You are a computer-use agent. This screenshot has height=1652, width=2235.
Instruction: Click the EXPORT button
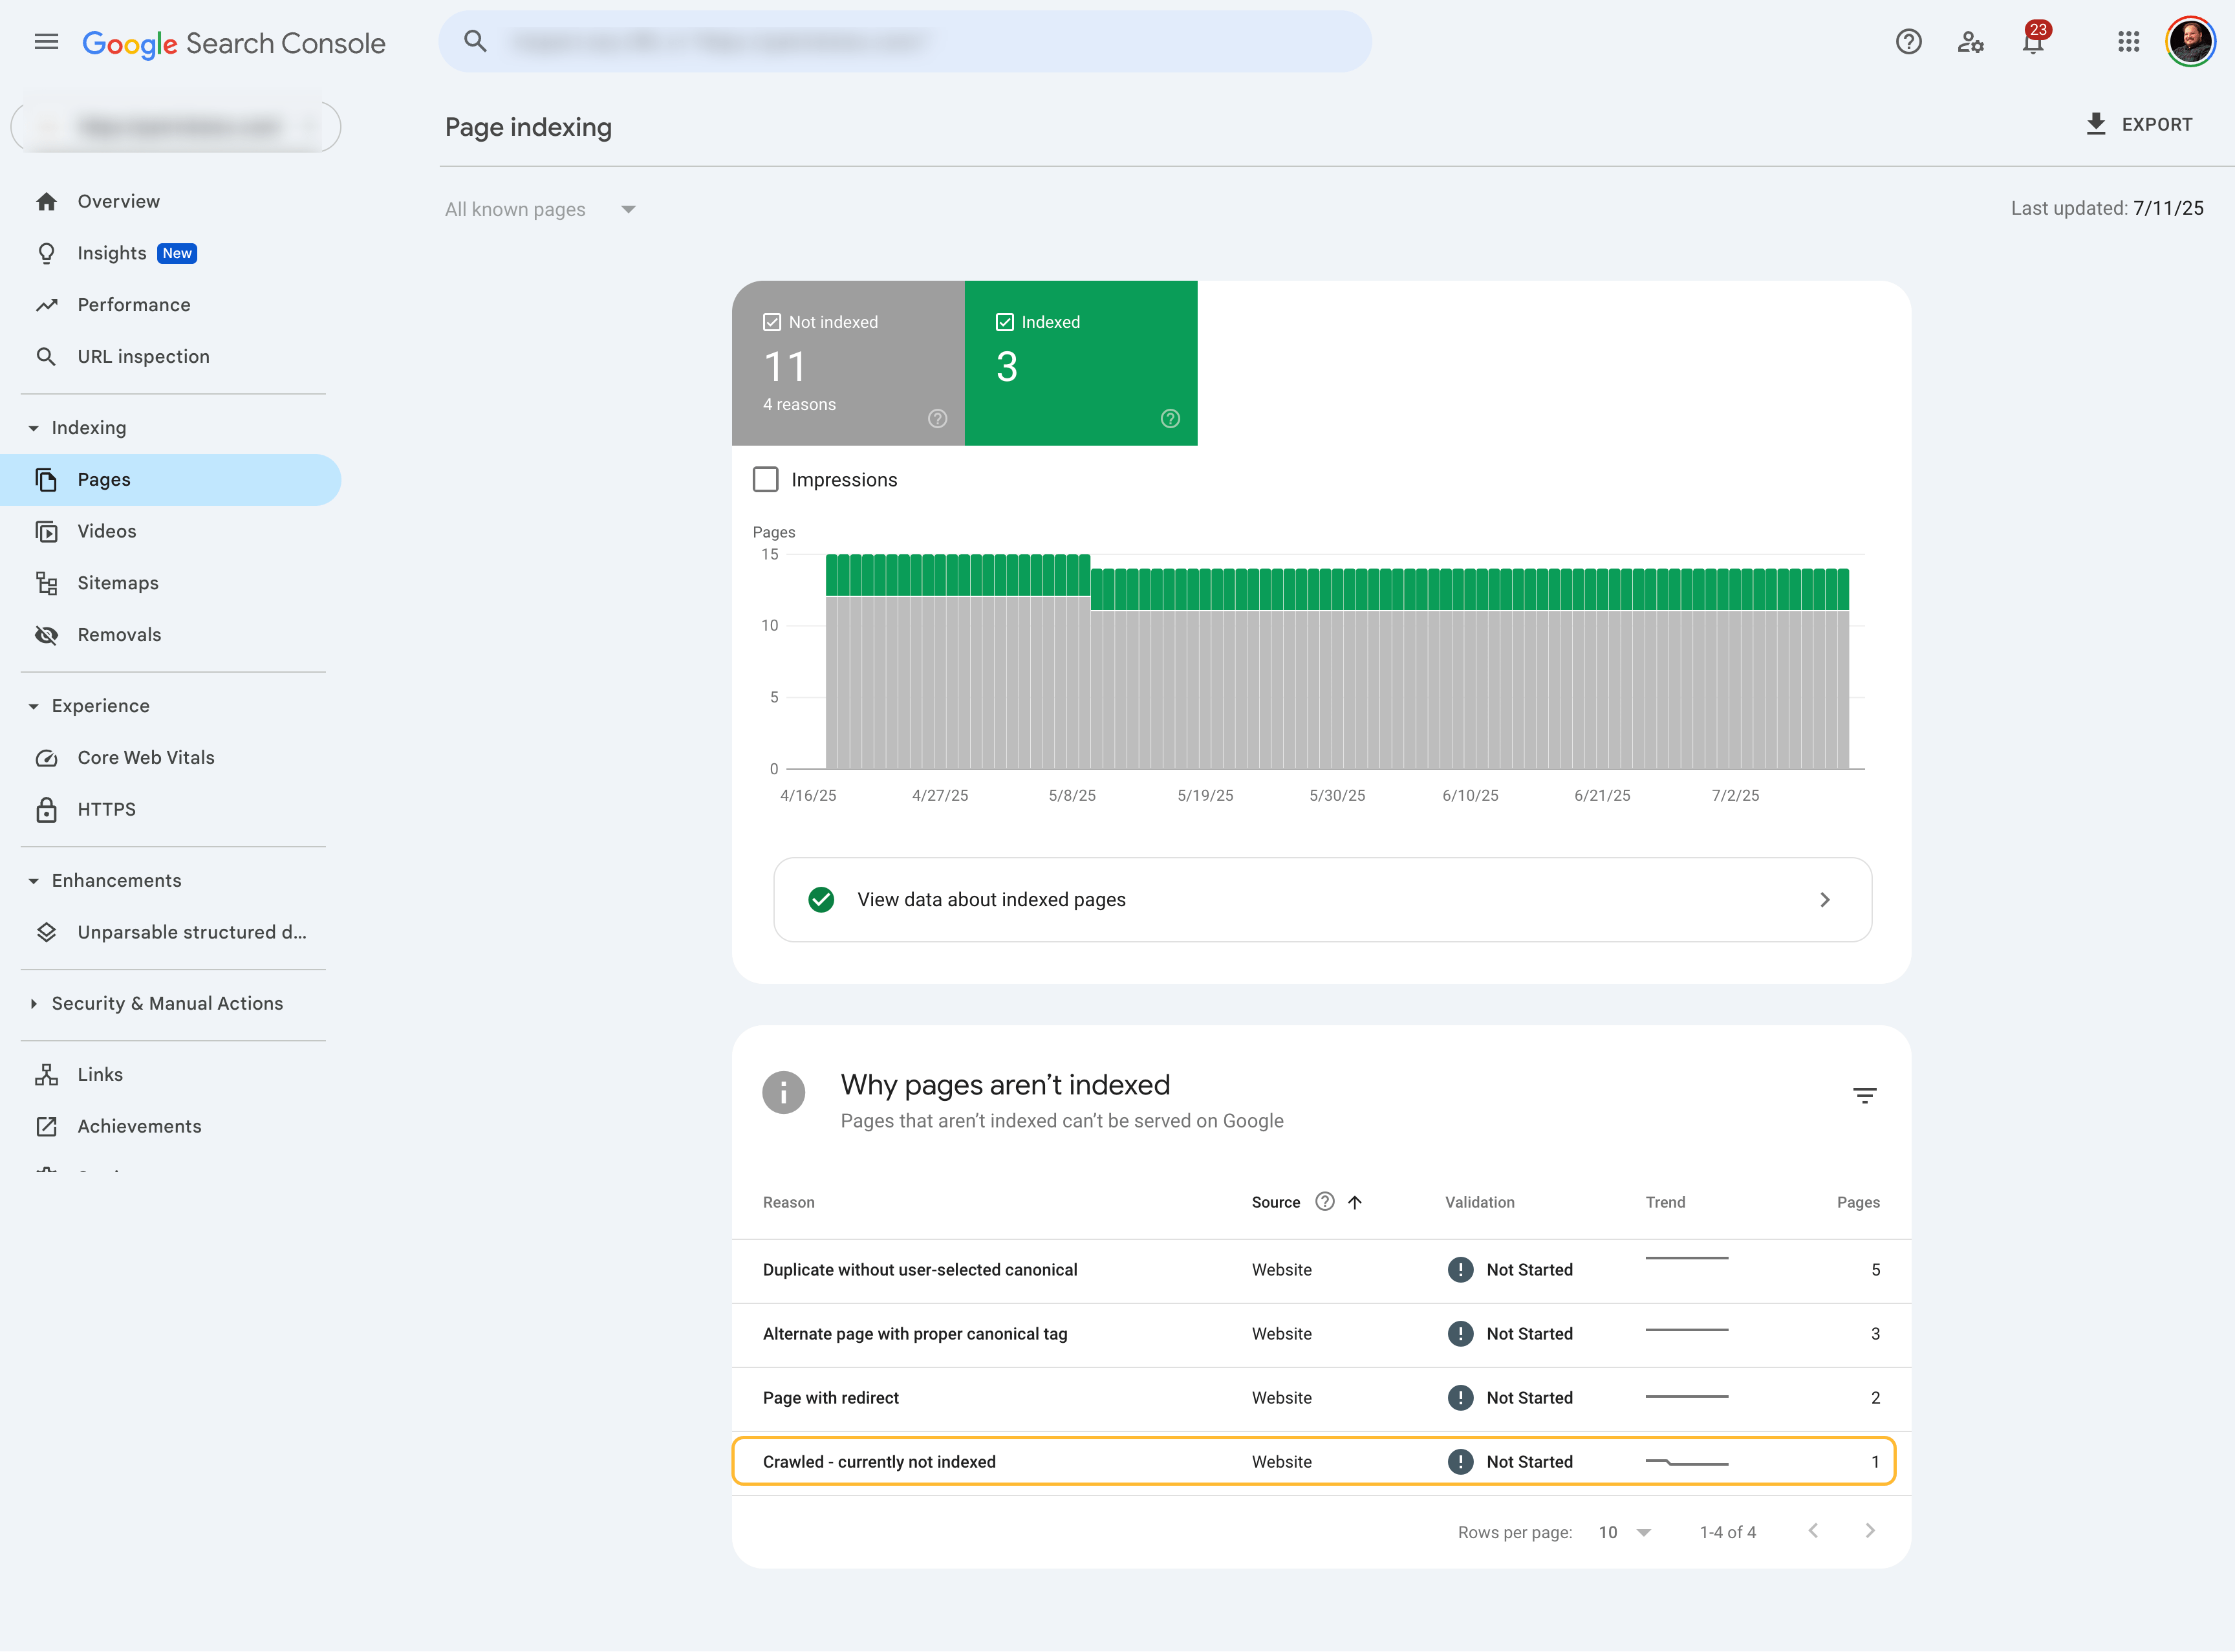point(2139,125)
